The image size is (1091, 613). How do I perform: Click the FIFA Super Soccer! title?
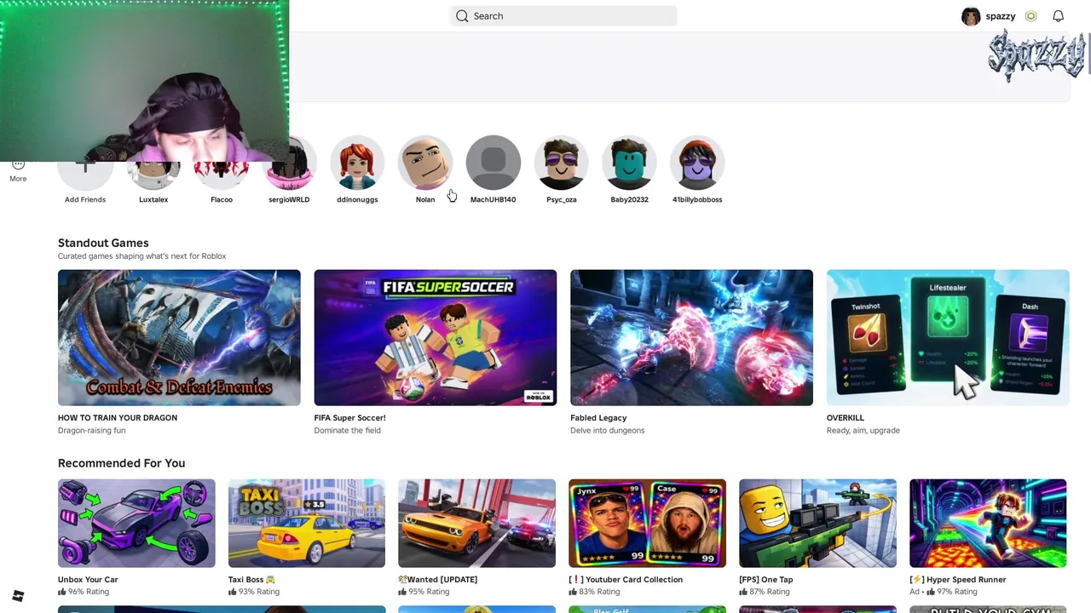(349, 418)
